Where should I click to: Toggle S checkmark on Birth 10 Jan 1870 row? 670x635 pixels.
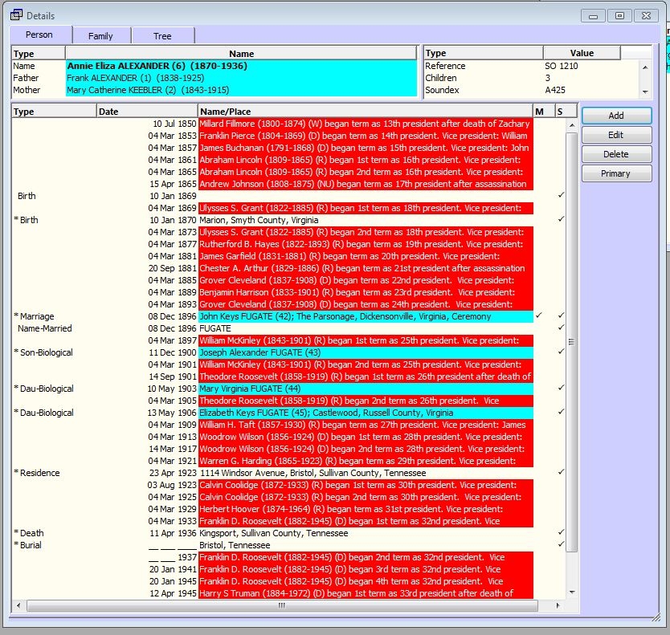pyautogui.click(x=561, y=219)
